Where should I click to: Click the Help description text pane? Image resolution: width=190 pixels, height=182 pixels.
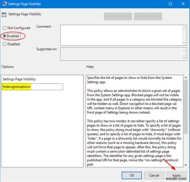click(x=134, y=121)
